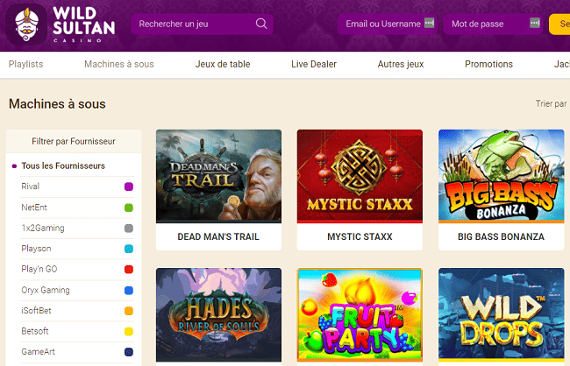570x366 pixels.
Task: Switch to Live Dealer tab
Action: tap(314, 64)
